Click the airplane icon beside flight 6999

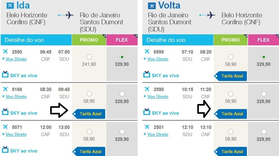[x=147, y=52]
